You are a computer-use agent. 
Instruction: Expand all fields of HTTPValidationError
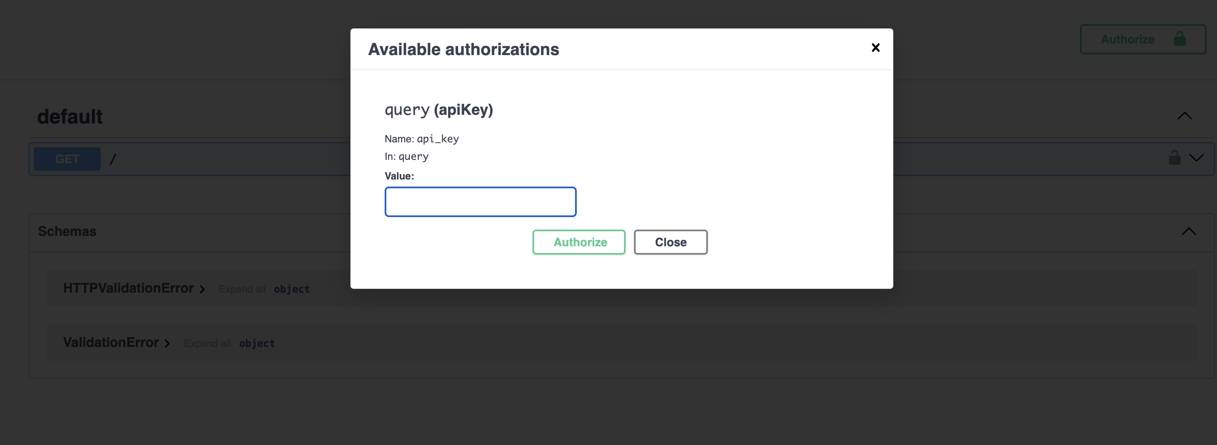point(242,288)
